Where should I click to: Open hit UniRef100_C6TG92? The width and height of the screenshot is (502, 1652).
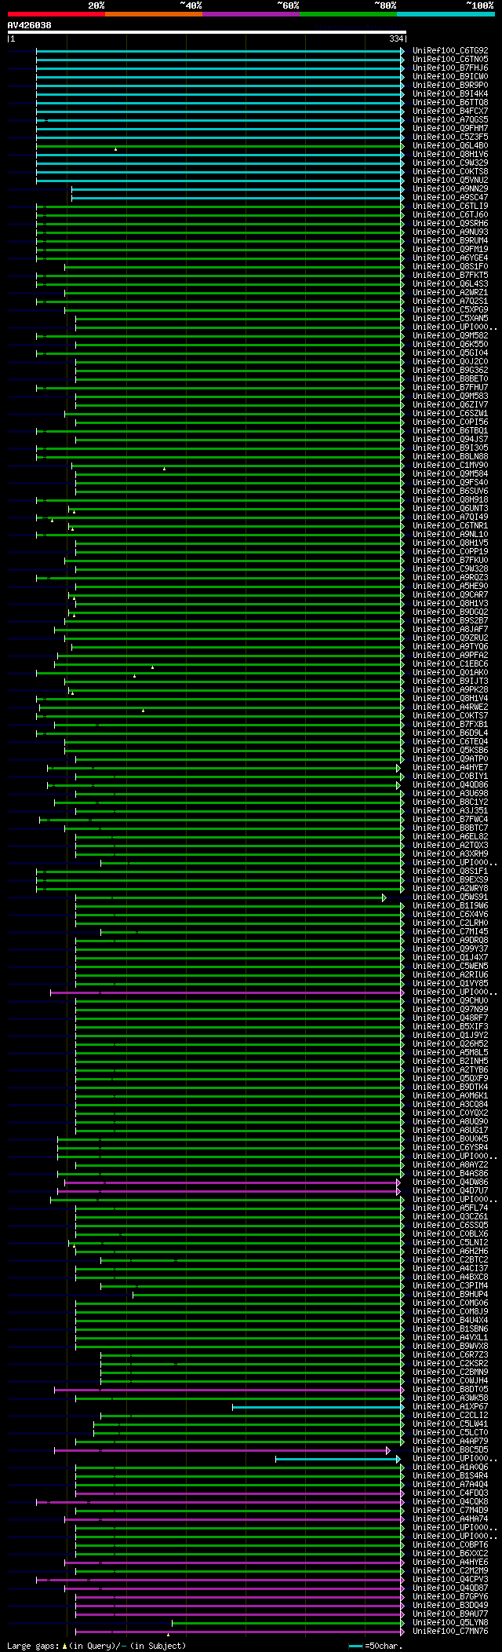[x=450, y=51]
